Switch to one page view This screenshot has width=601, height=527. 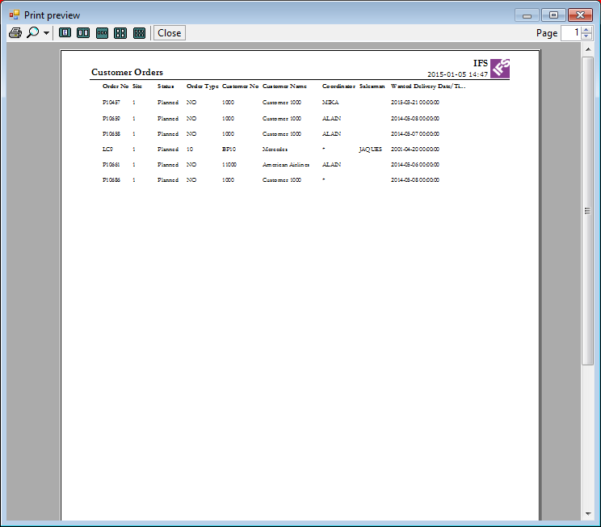point(65,33)
